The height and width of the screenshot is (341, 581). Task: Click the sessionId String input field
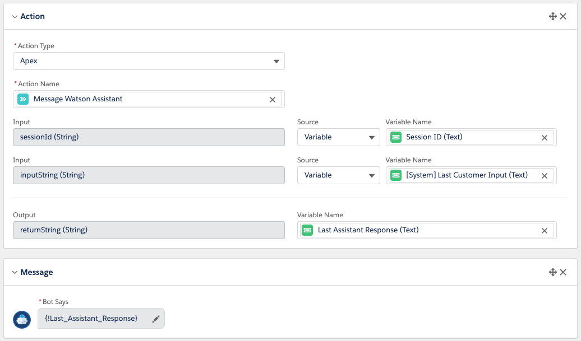tap(149, 137)
